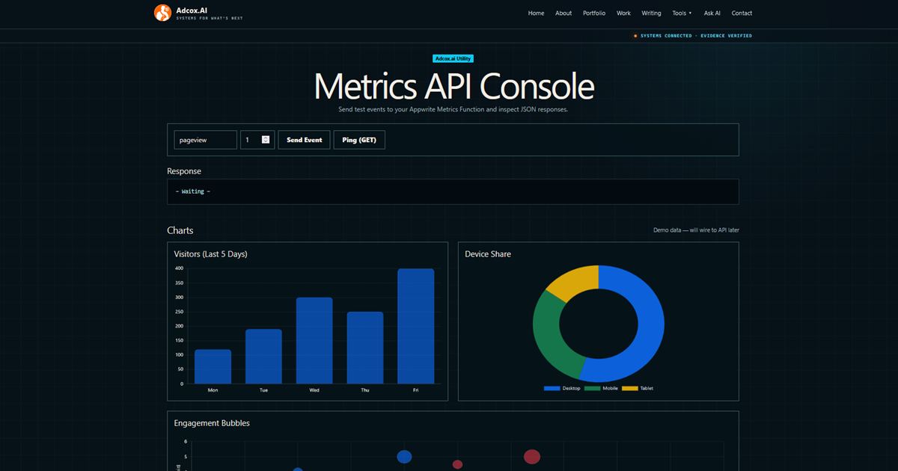Open the Home page link
The height and width of the screenshot is (471, 898).
536,13
